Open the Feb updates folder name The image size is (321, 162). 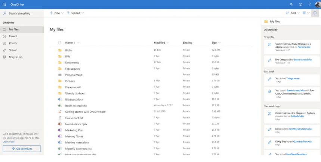(72, 69)
